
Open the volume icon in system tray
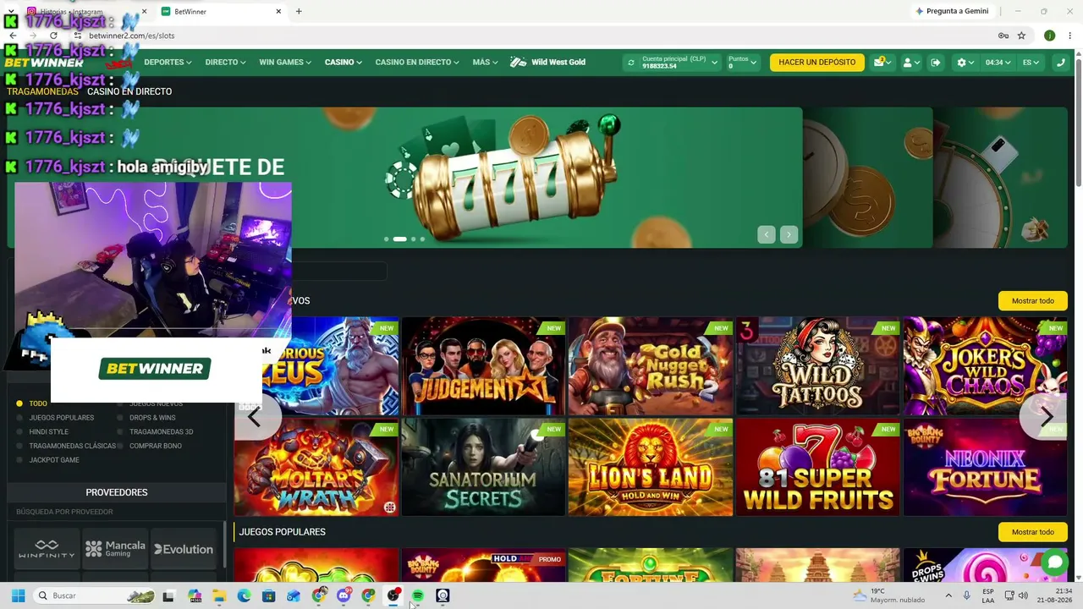(x=1022, y=595)
